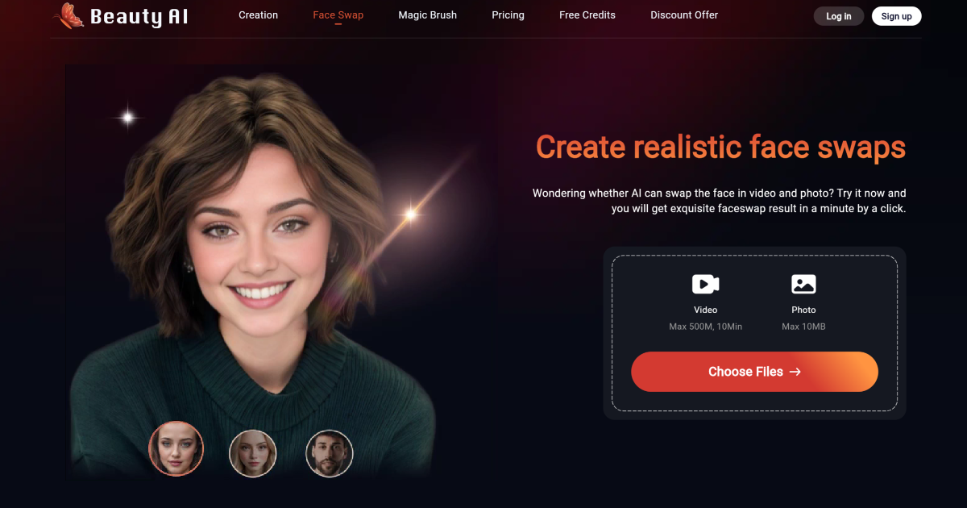Select the red-outlined first face thumbnail
The height and width of the screenshot is (508, 967).
(176, 449)
